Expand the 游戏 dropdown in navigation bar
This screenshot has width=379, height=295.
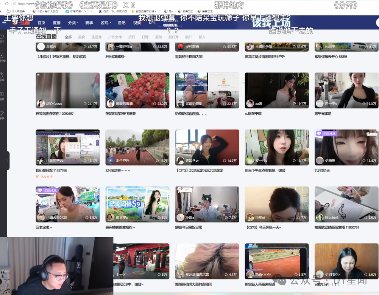106,23
